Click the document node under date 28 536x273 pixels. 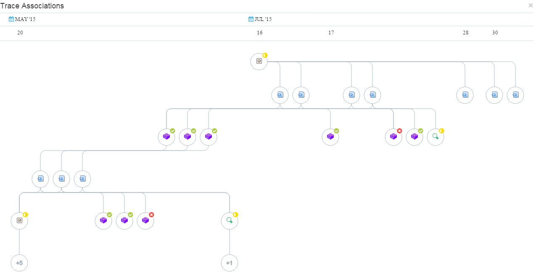tap(465, 95)
